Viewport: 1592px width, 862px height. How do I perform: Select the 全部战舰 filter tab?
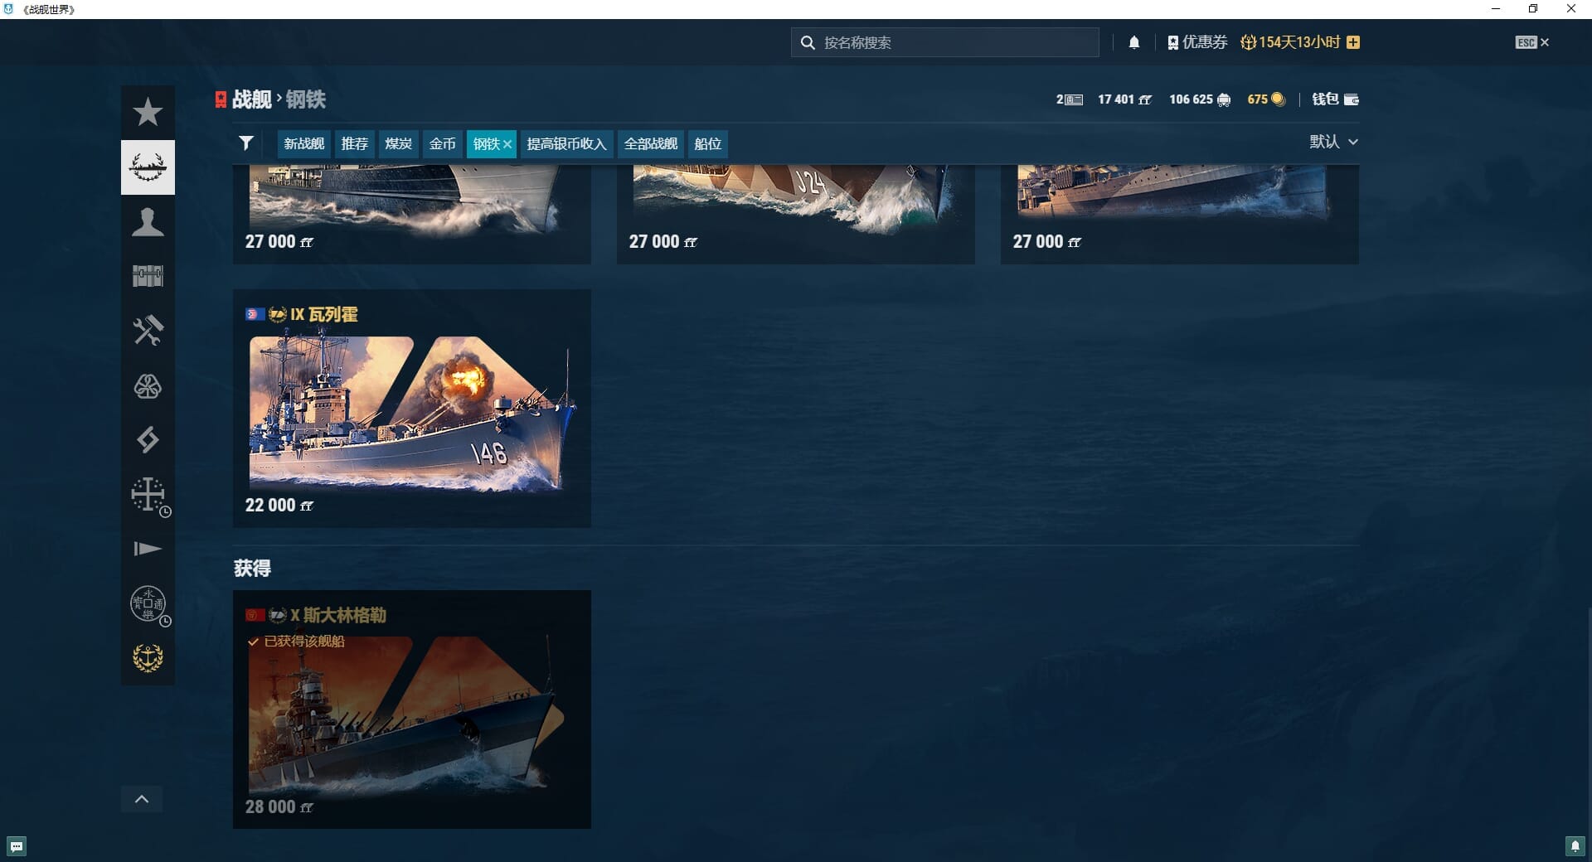coord(650,143)
